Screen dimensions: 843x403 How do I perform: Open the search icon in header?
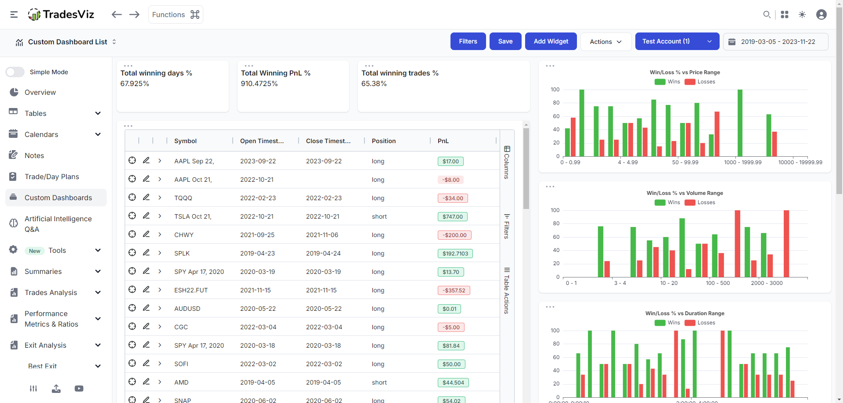(x=767, y=14)
